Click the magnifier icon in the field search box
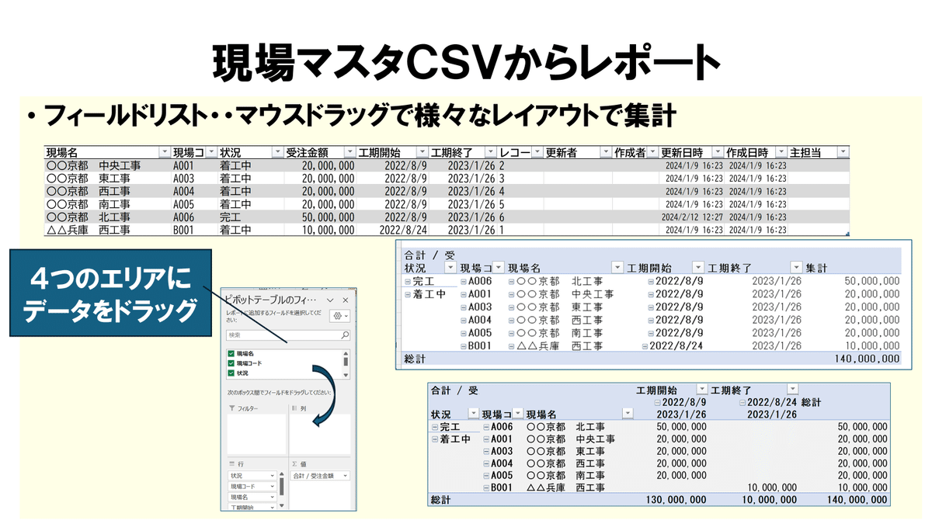 coord(346,335)
